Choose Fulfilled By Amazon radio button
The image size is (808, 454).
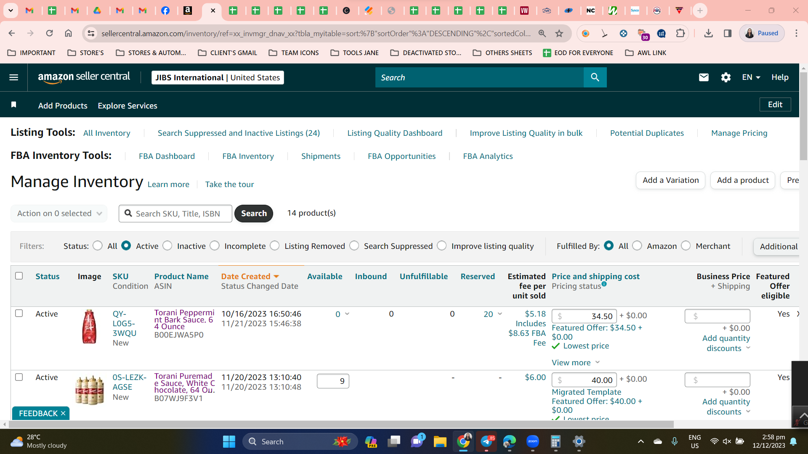pyautogui.click(x=637, y=245)
